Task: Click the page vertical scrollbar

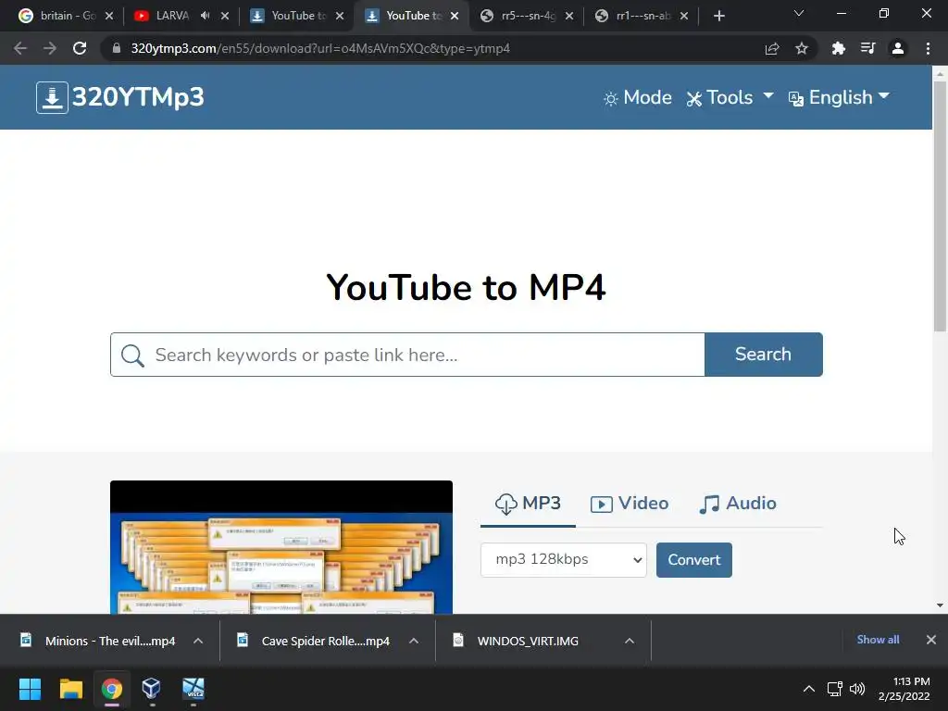Action: [940, 206]
